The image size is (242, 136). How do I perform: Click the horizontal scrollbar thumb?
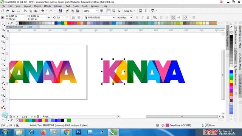click(x=182, y=117)
